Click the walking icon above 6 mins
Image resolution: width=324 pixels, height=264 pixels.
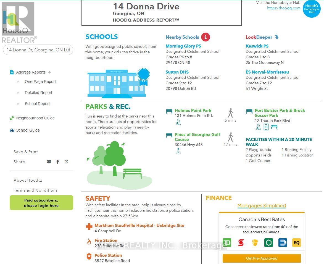click(x=231, y=113)
